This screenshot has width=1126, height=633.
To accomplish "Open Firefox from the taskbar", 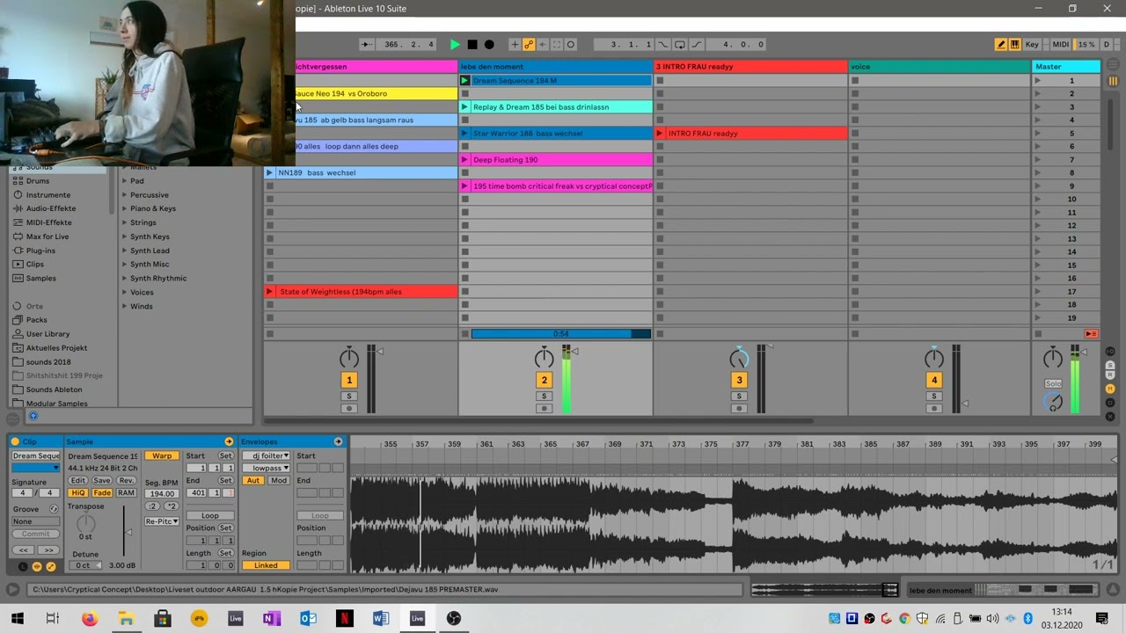I will click(90, 619).
